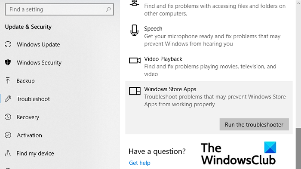Click the Shared Folders network icon
The image size is (301, 169).
point(134,3)
